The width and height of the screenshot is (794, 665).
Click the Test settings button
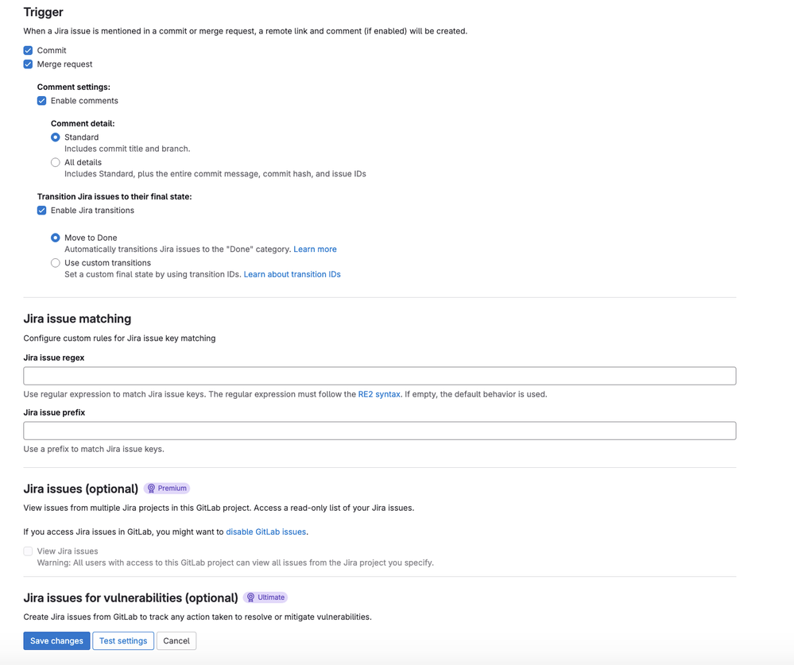123,640
